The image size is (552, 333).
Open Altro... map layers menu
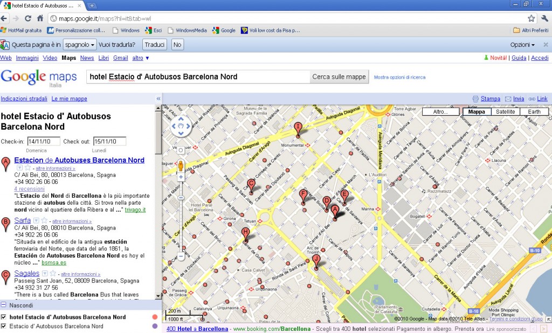[x=440, y=112]
